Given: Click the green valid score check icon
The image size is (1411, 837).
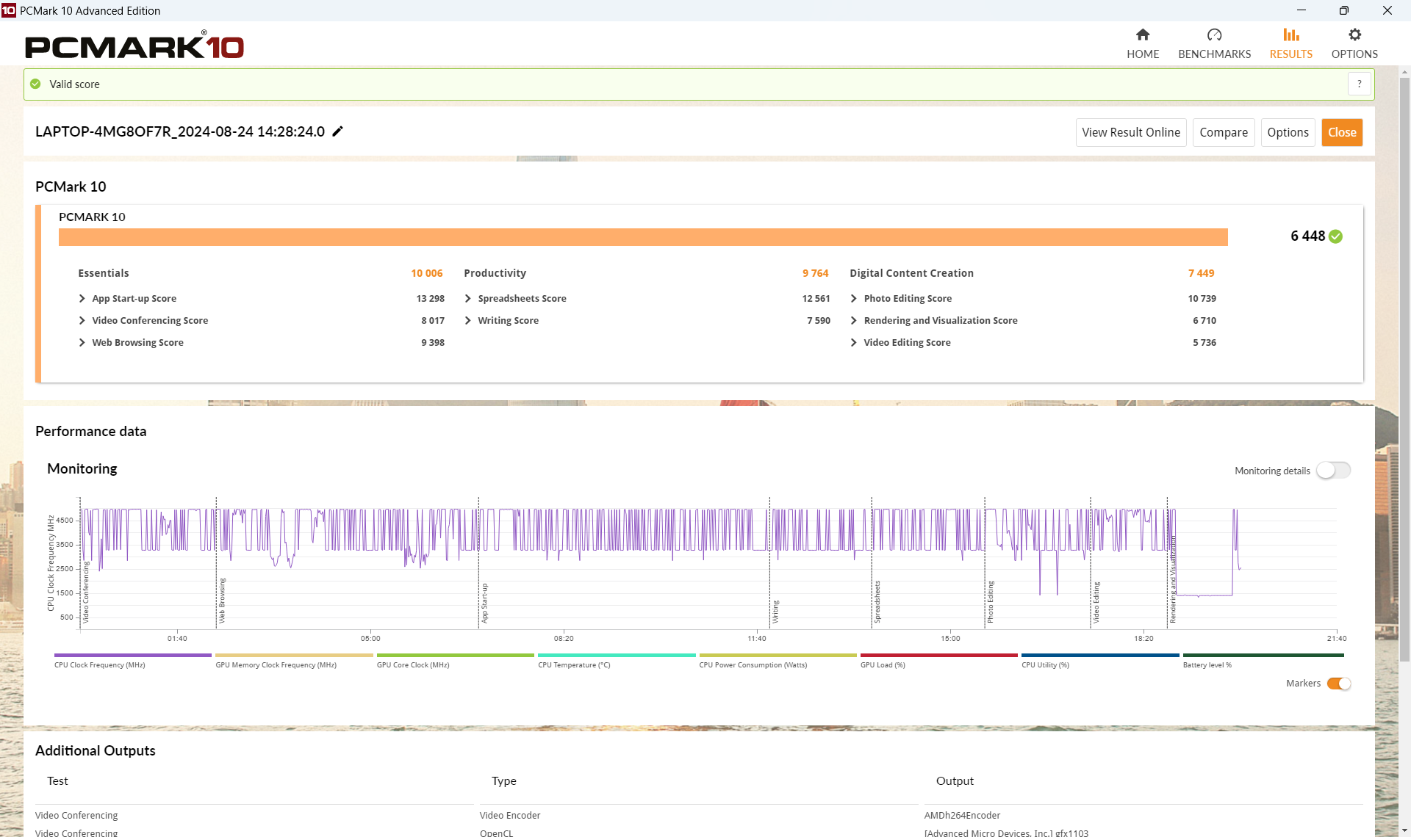Looking at the screenshot, I should [35, 84].
